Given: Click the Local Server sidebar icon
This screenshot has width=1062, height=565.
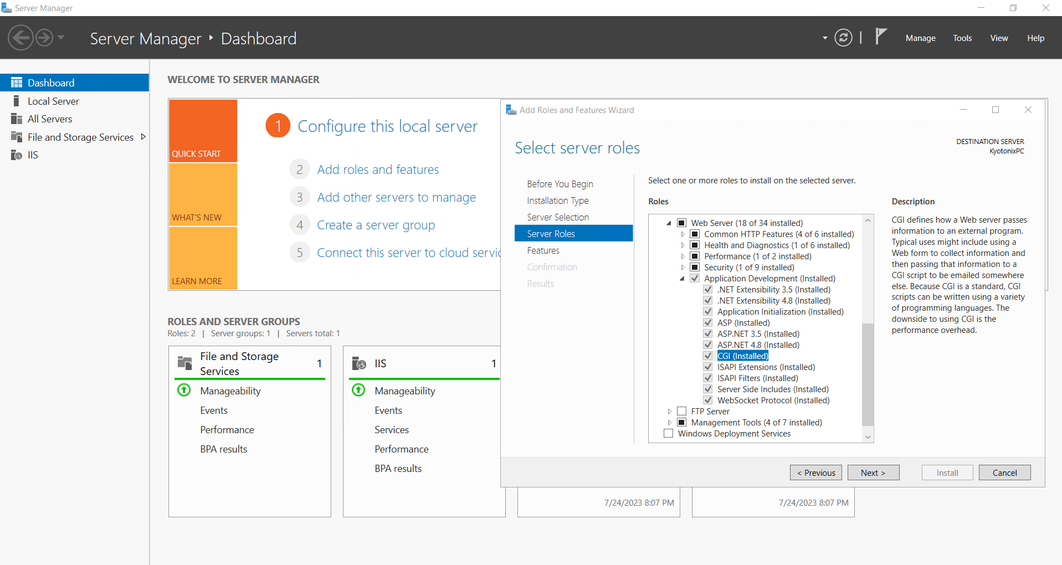Looking at the screenshot, I should 17,101.
